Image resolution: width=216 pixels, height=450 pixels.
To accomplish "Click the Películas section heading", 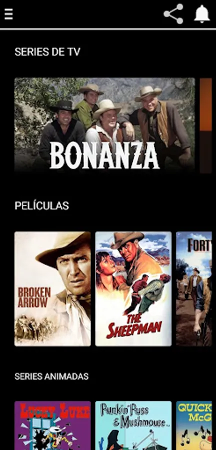I will (x=41, y=205).
